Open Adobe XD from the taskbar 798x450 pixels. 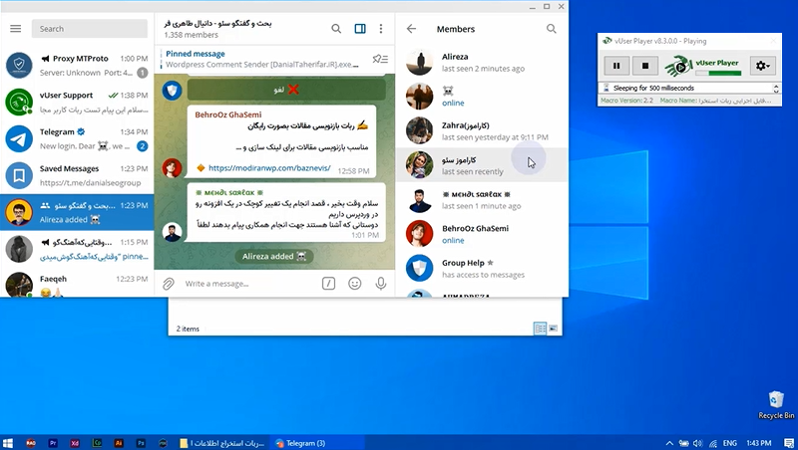(75, 443)
